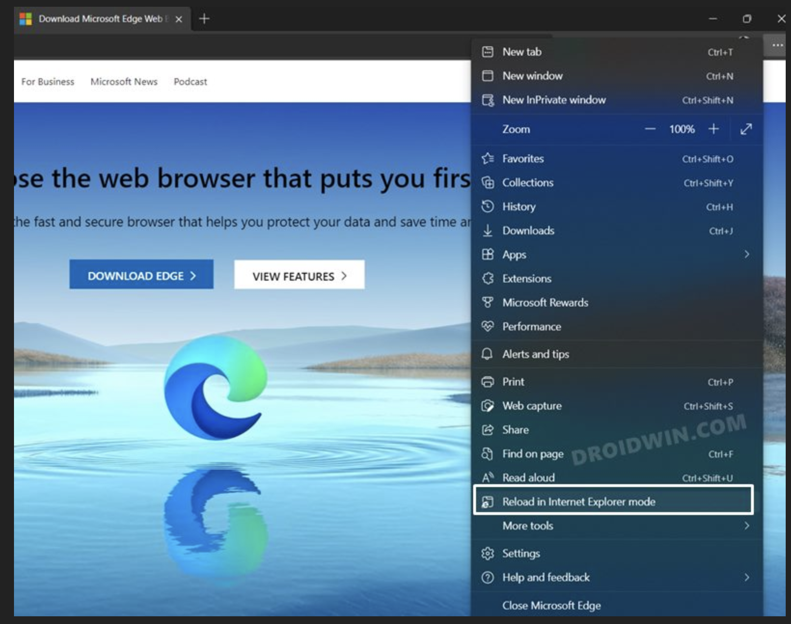Increase zoom with the plus control

(x=714, y=129)
